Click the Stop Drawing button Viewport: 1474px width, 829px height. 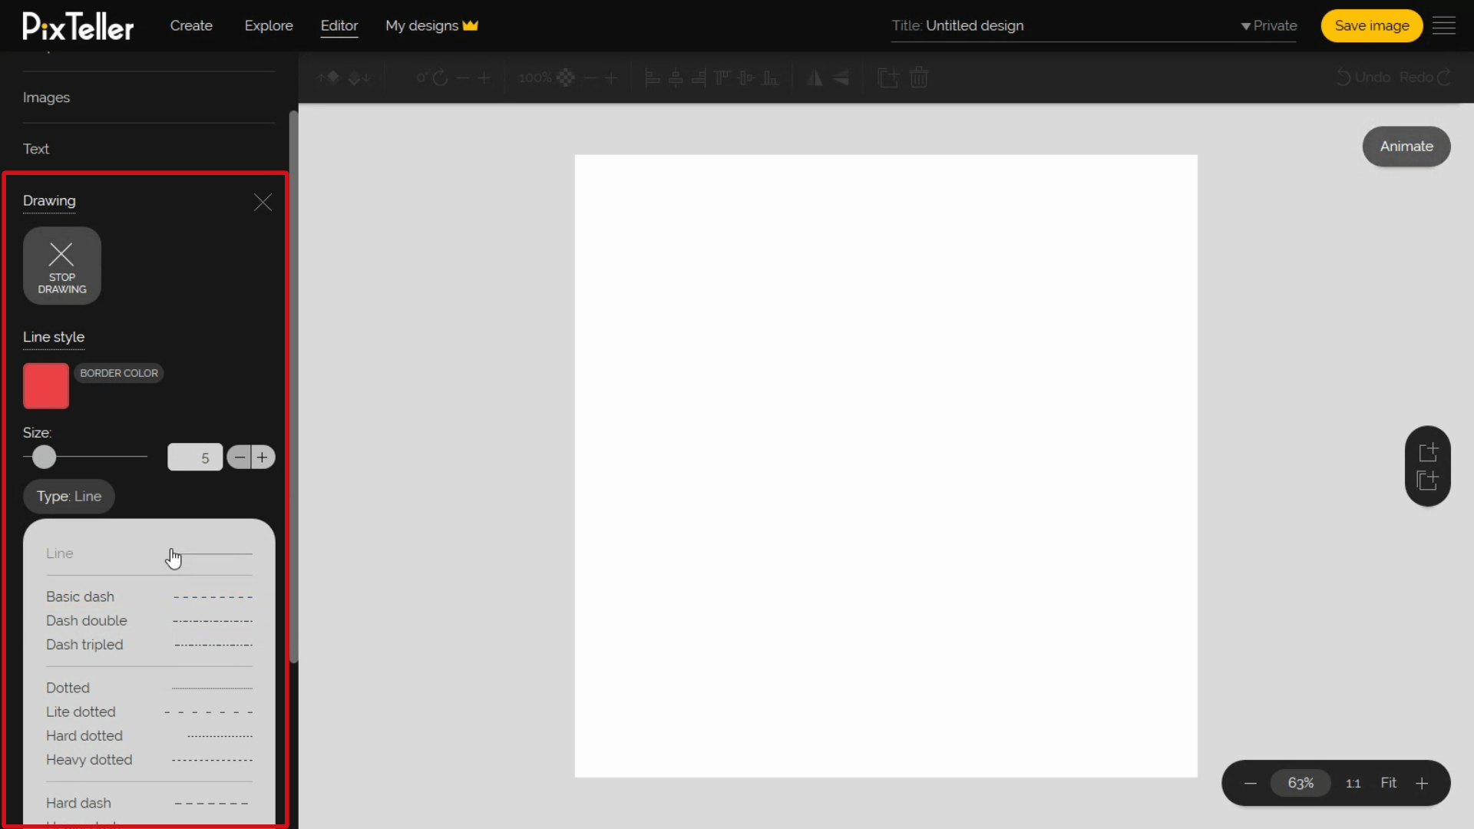62,266
